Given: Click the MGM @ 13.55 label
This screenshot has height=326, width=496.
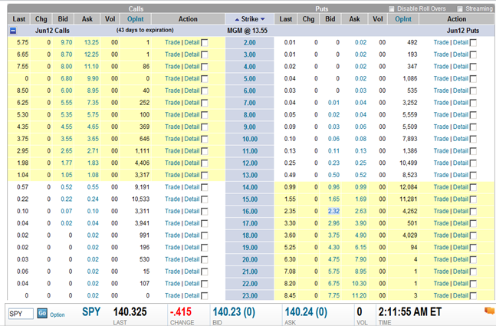Looking at the screenshot, I should [x=248, y=31].
